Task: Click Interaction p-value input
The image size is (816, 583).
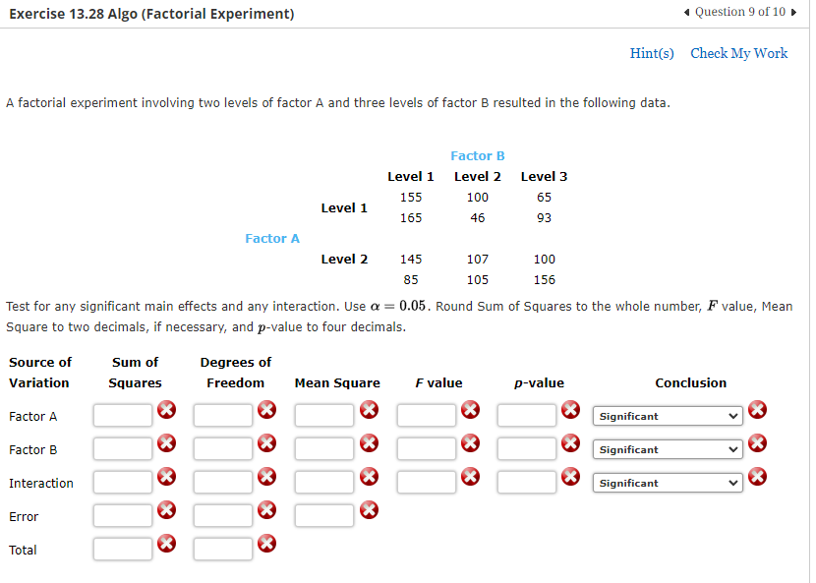Action: tap(527, 482)
